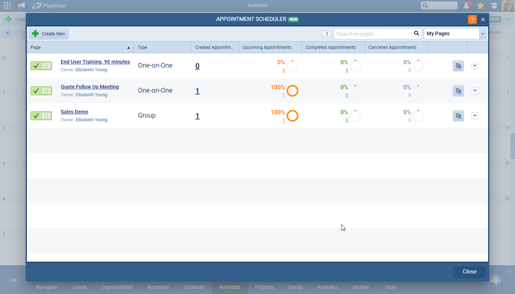Copy link for End User Training page

coord(458,66)
